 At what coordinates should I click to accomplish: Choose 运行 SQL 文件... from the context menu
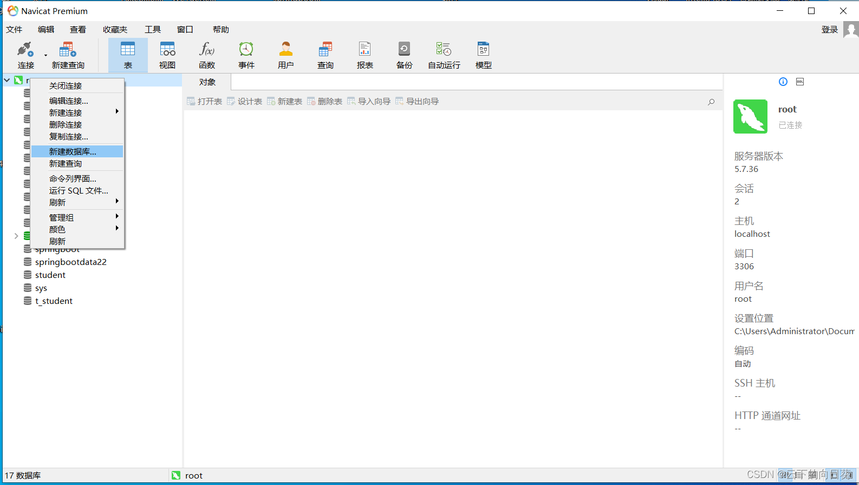[77, 190]
